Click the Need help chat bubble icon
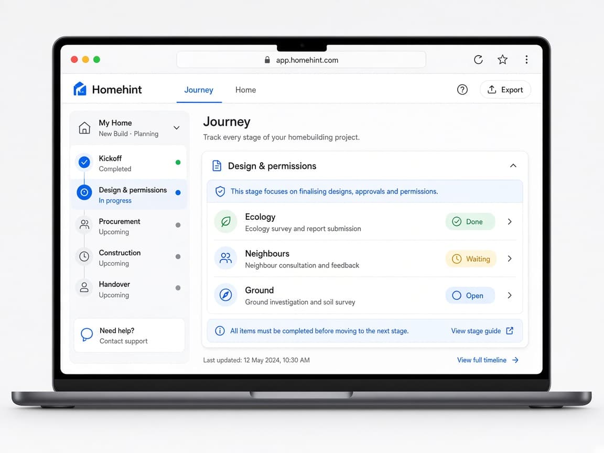This screenshot has height=453, width=604. 87,335
